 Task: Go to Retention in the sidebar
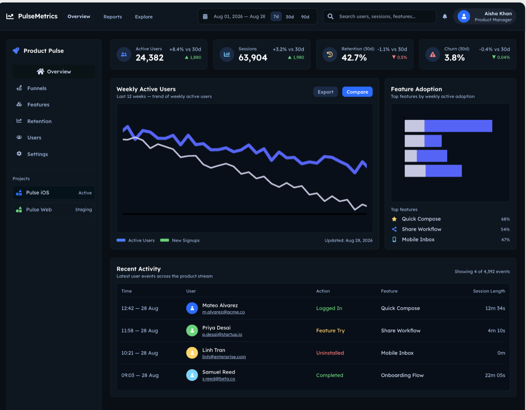pos(54,121)
